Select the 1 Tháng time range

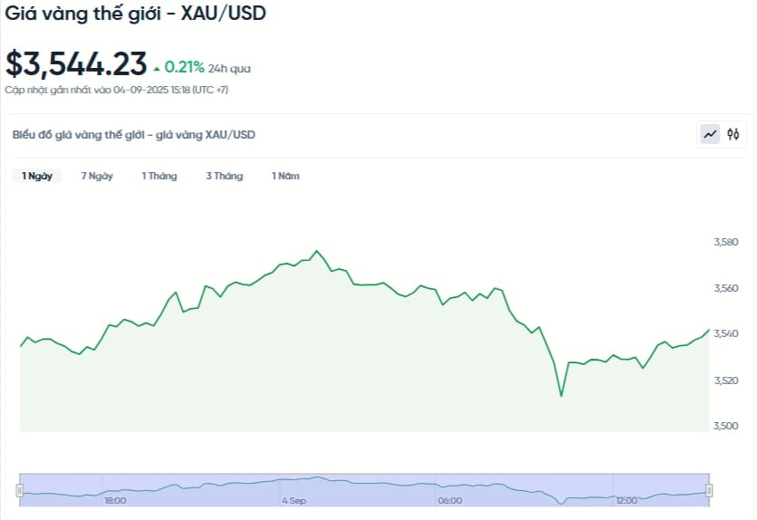tap(159, 177)
